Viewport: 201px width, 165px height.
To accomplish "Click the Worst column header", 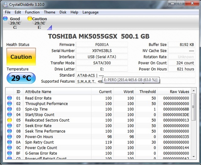I will pos(124,92).
